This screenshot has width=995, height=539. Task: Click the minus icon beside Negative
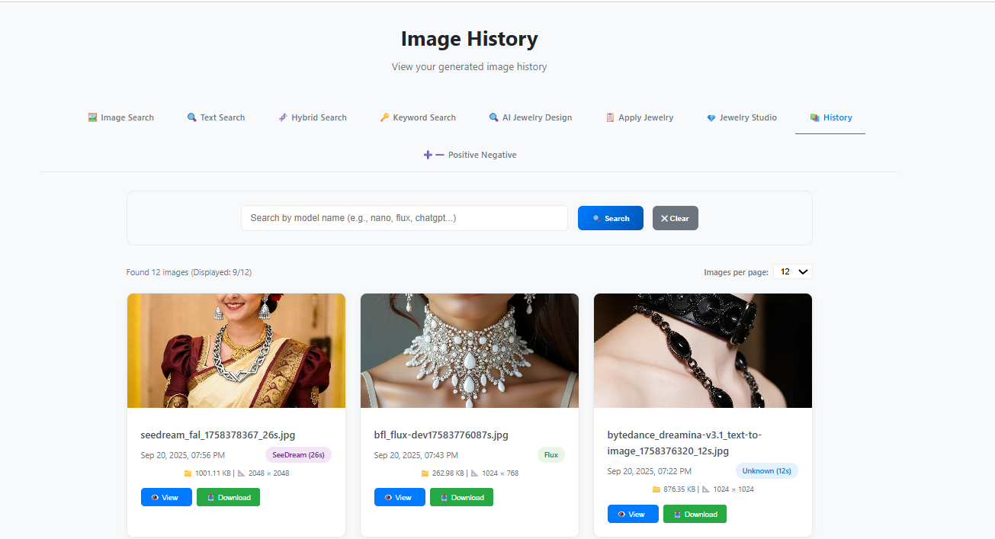tap(439, 155)
